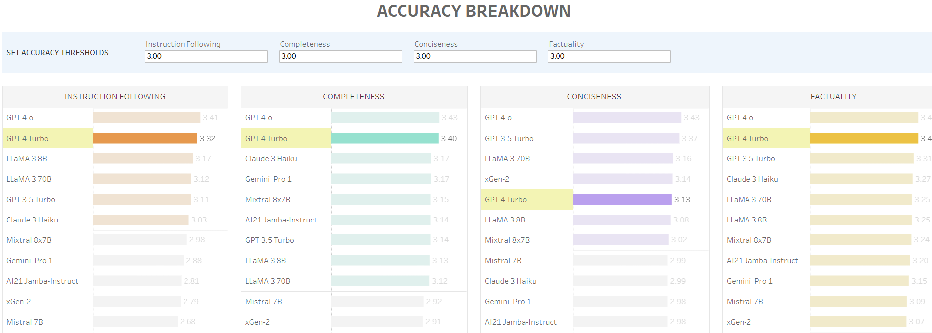Click Claude 3 Haiku in Completeness list
The width and height of the screenshot is (932, 333).
pos(271,159)
